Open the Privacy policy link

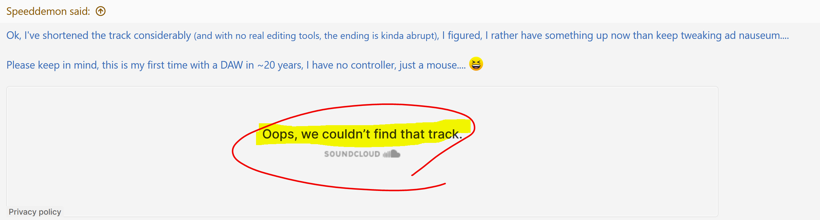[35, 212]
